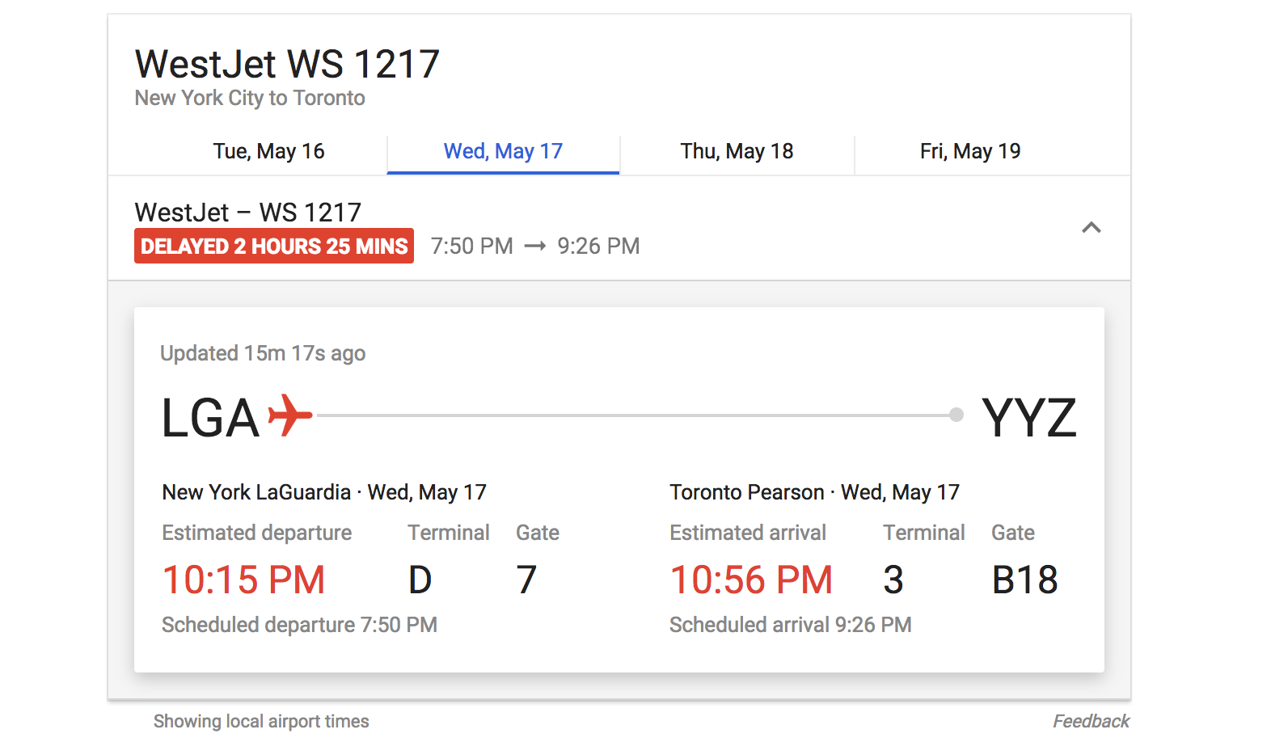Click the WestJet WS 1217 main title
Screen dimensions: 1271x742
[x=287, y=64]
